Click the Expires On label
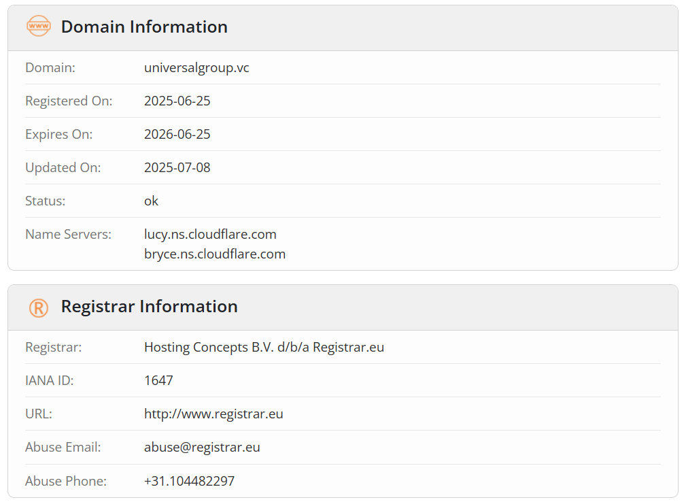Image resolution: width=686 pixels, height=502 pixels. tap(59, 135)
